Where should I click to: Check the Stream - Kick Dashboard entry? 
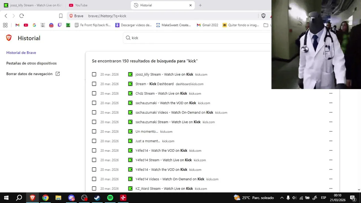[94, 84]
